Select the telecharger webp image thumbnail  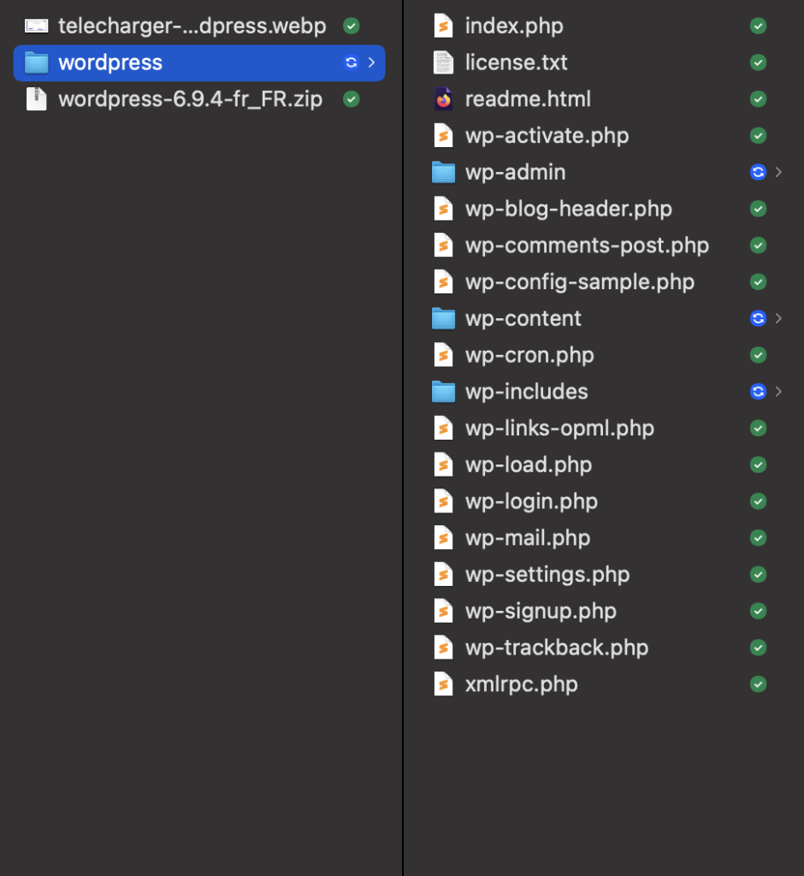tap(36, 26)
